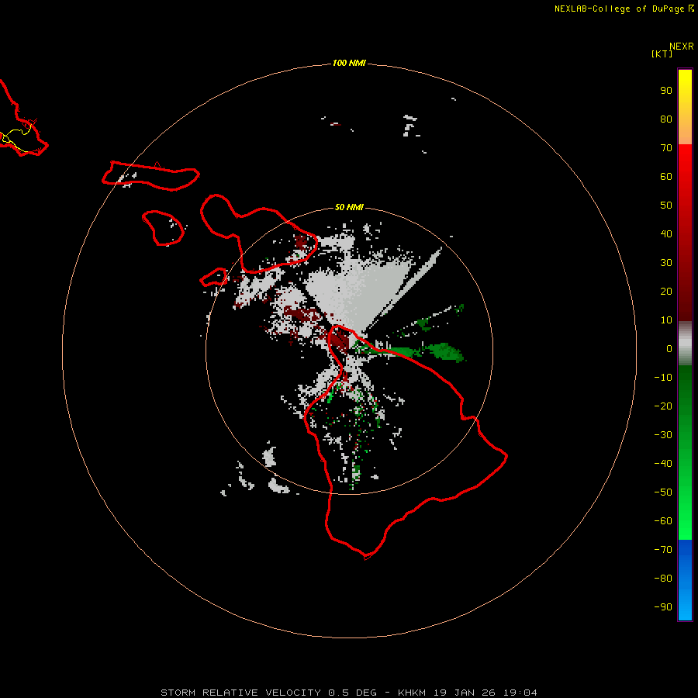
Task: Click the bright red segment of color bar
Action: [x=685, y=178]
